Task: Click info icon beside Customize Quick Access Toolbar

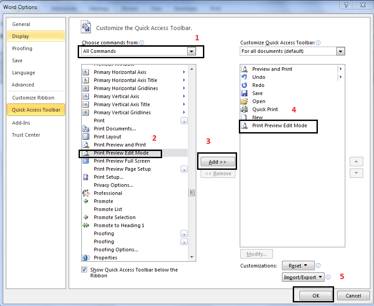Action: click(318, 43)
